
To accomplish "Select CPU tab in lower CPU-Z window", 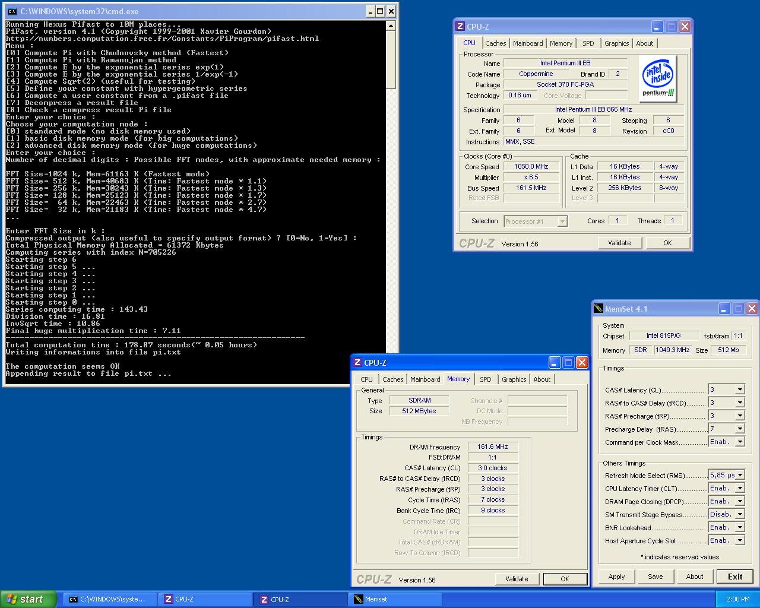I will (x=366, y=379).
